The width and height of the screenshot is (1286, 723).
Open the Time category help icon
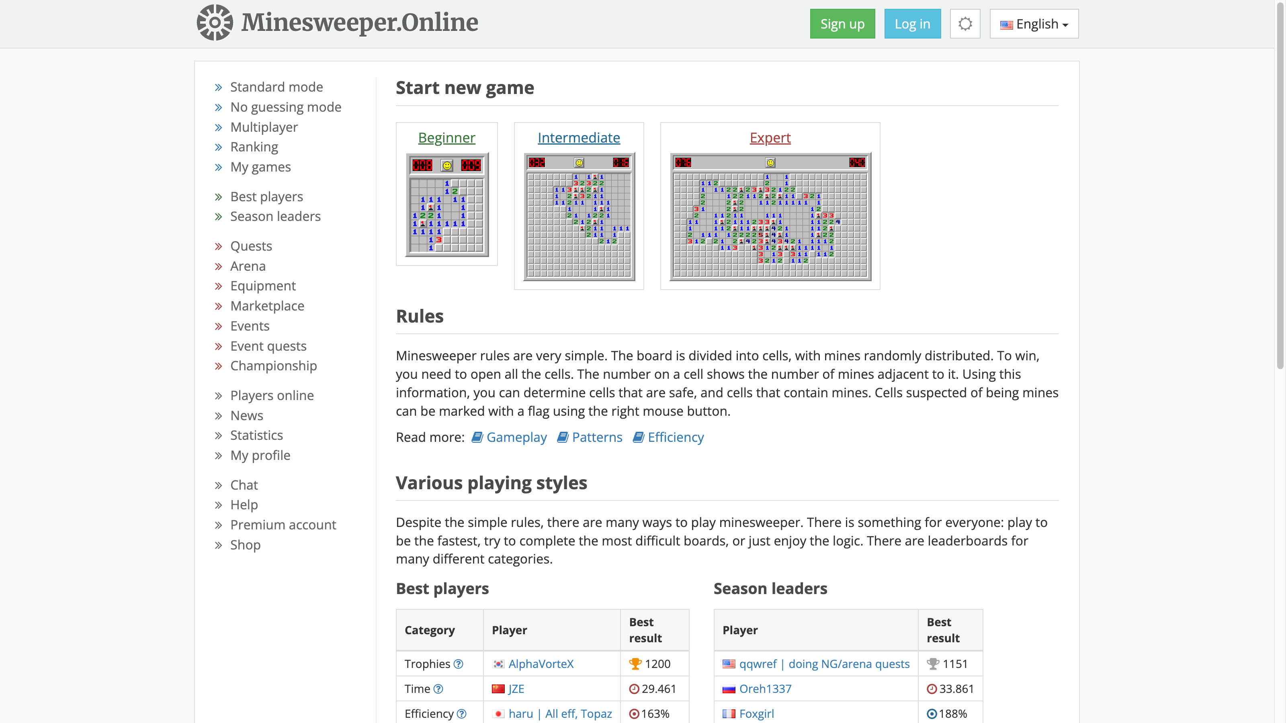(438, 688)
